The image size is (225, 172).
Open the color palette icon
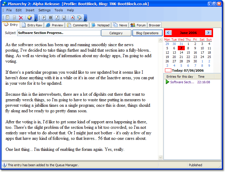point(79,18)
